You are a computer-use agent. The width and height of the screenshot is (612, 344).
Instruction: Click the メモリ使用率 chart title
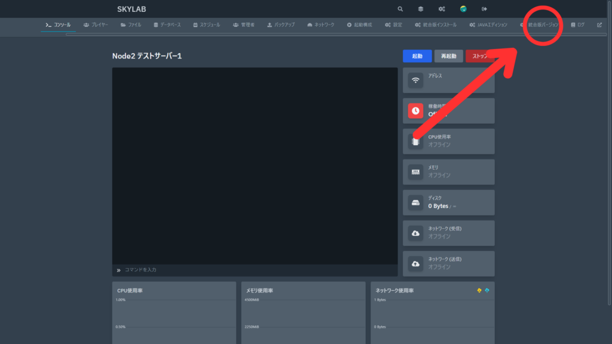pyautogui.click(x=259, y=291)
